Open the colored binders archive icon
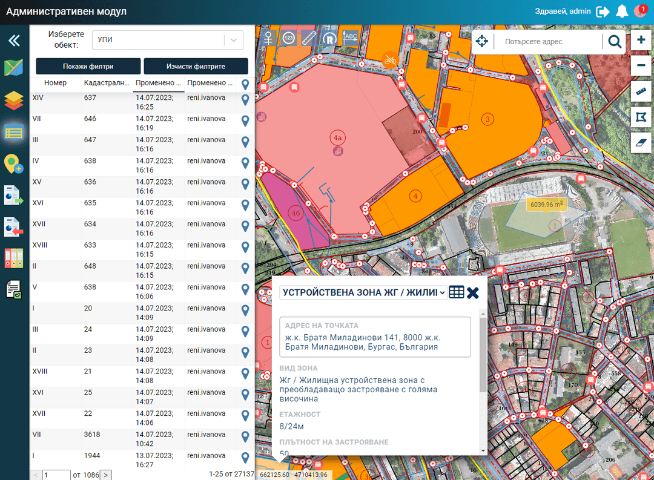 (14, 258)
